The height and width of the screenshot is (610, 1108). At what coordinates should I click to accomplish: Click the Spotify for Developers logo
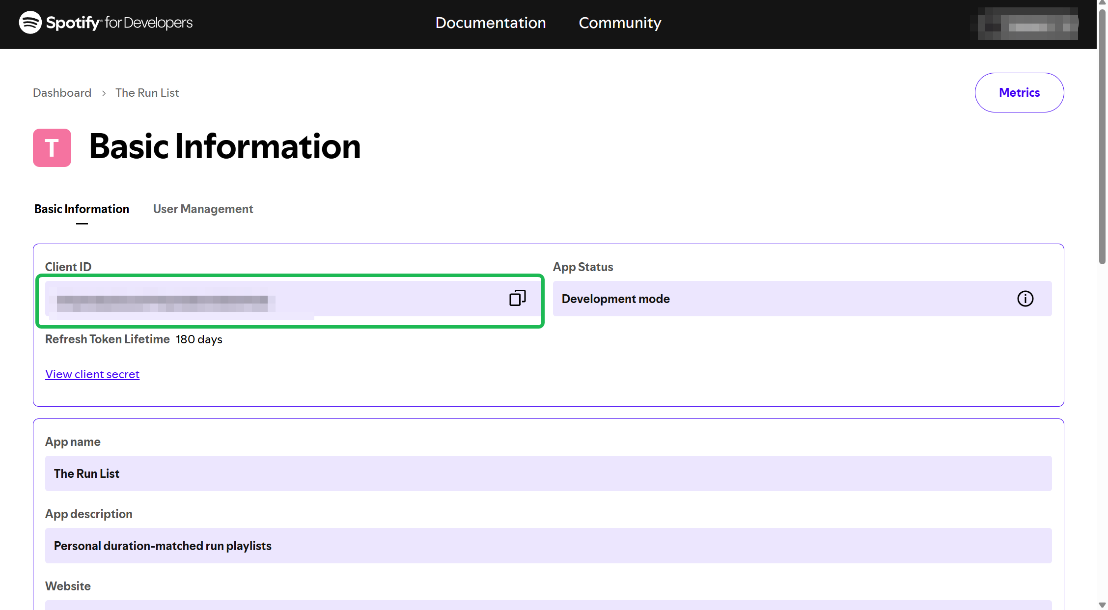(106, 23)
